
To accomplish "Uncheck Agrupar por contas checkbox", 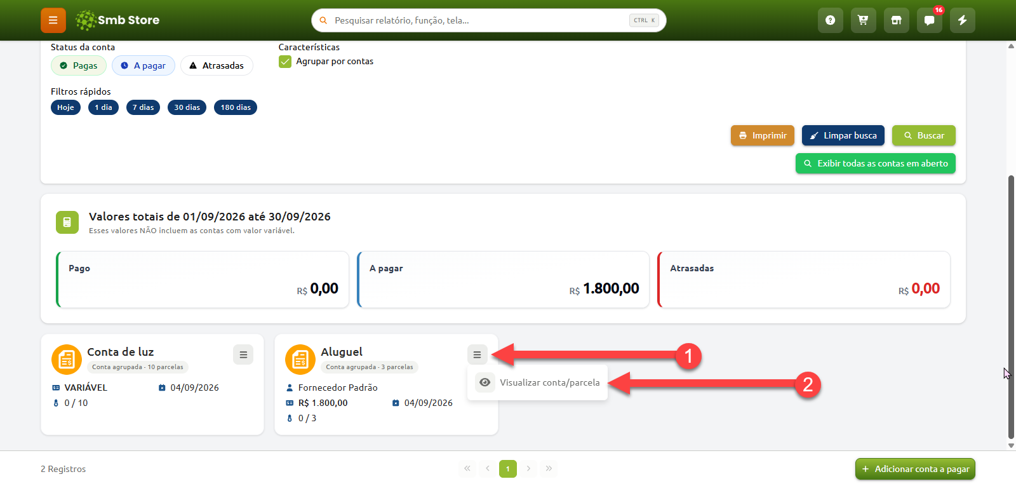I will click(x=285, y=62).
